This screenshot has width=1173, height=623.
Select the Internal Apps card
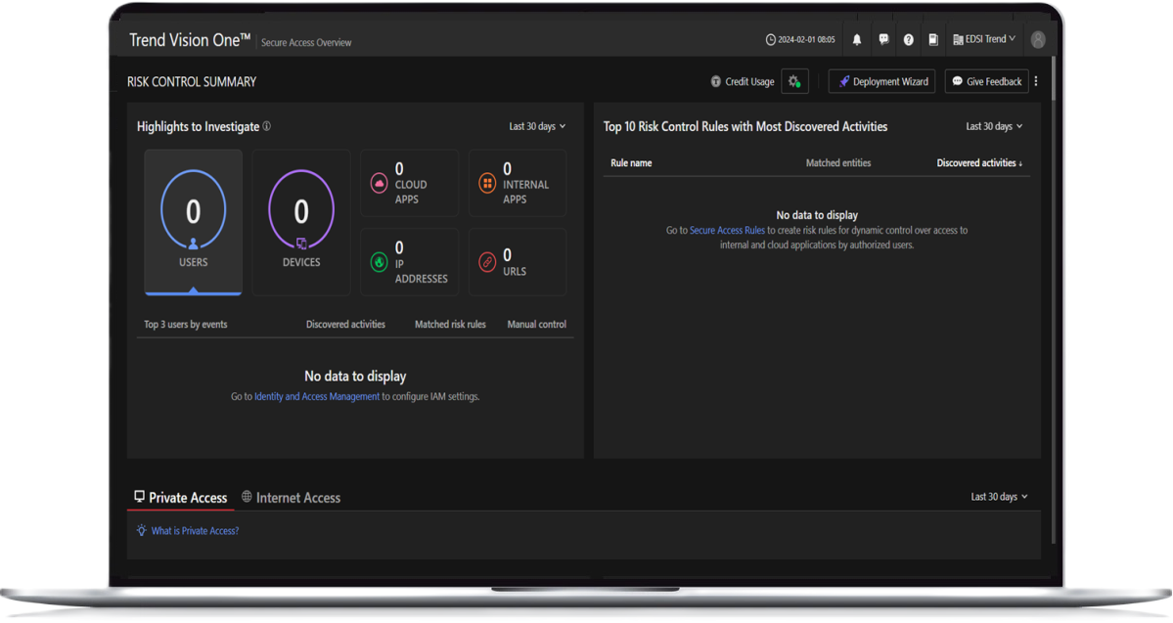tap(518, 183)
